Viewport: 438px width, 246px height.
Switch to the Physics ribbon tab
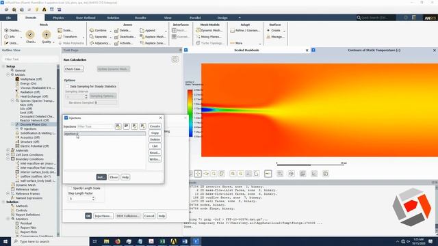(58, 18)
